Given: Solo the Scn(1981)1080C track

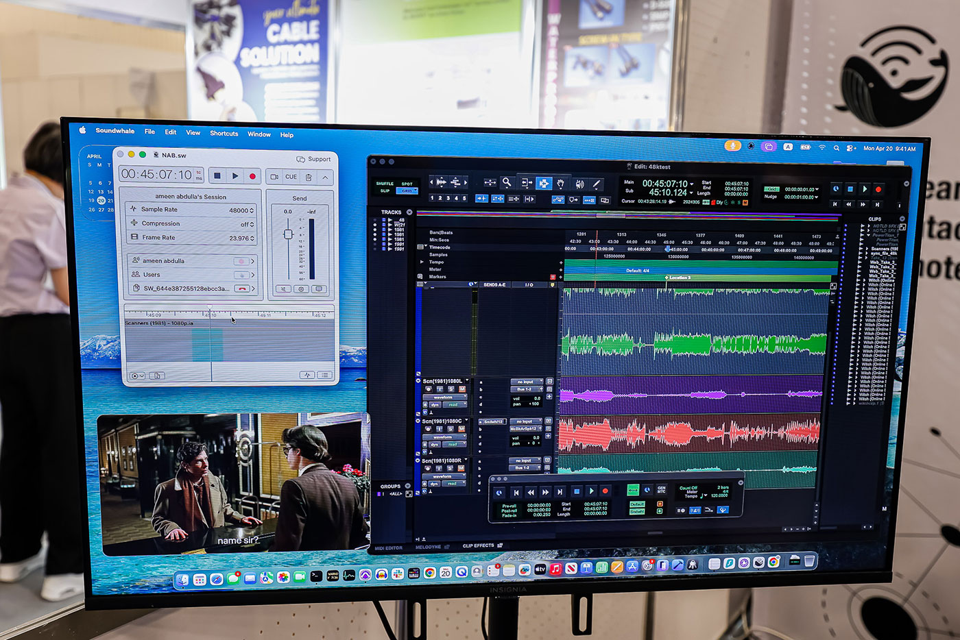Looking at the screenshot, I should point(451,429).
